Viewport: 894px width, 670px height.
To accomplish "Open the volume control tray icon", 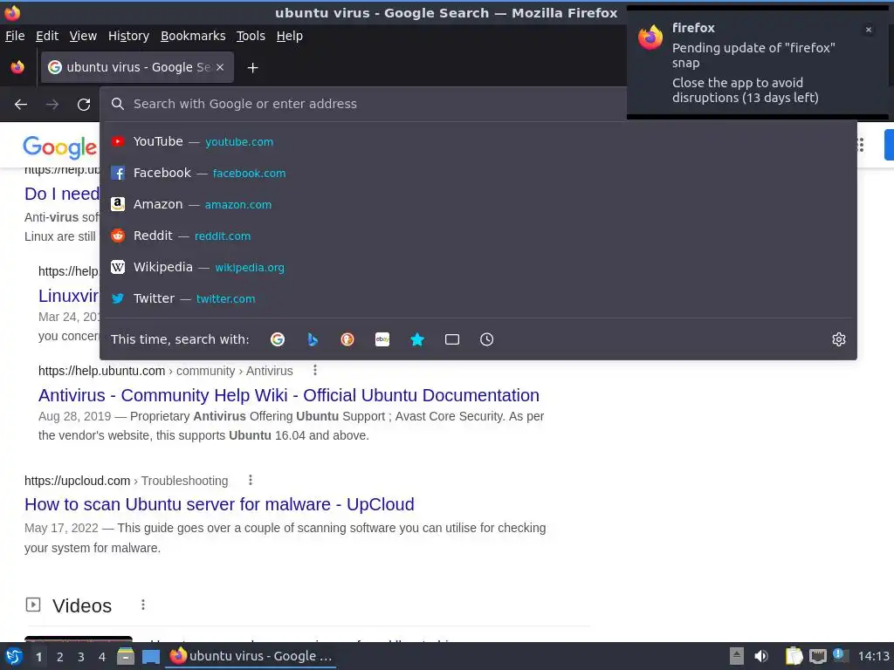I will [761, 656].
